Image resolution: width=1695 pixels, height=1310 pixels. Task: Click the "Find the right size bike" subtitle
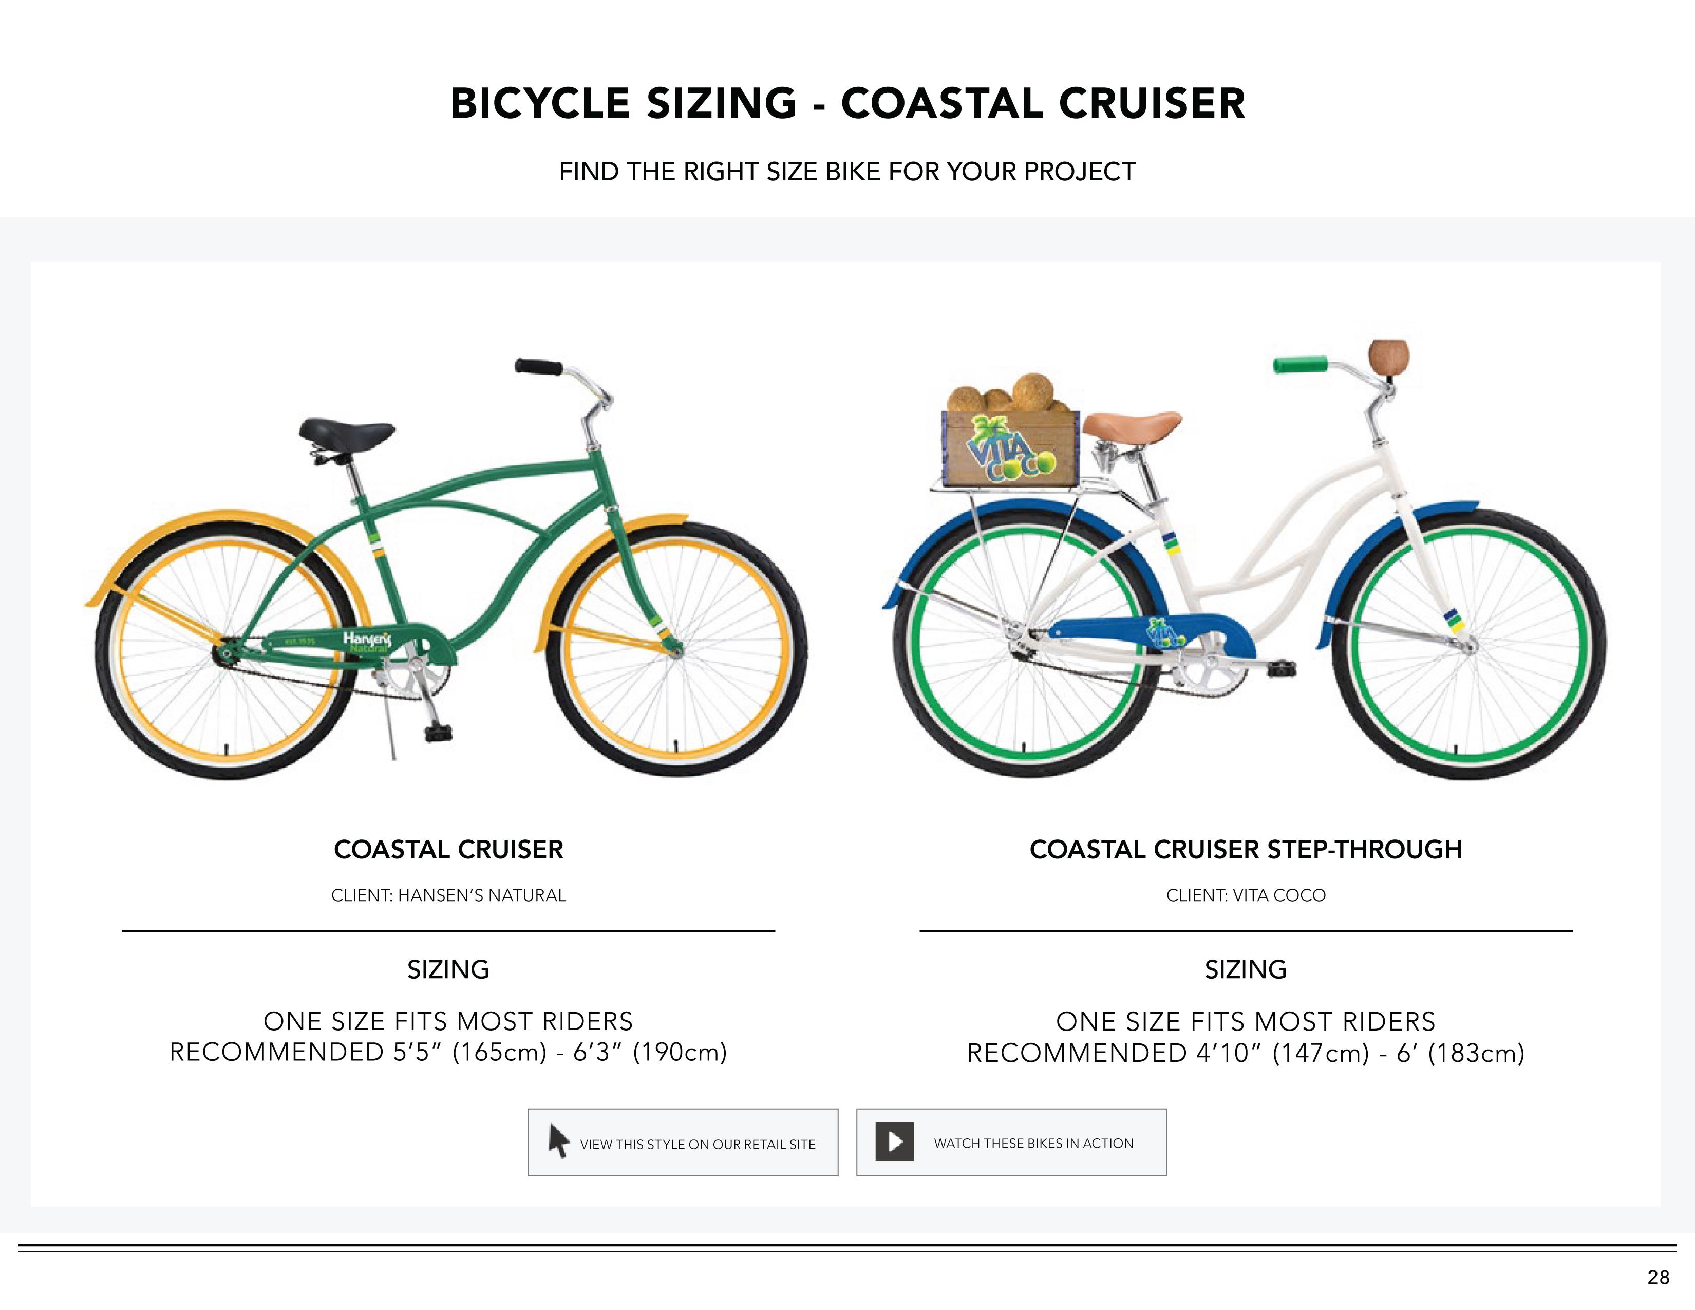(847, 172)
